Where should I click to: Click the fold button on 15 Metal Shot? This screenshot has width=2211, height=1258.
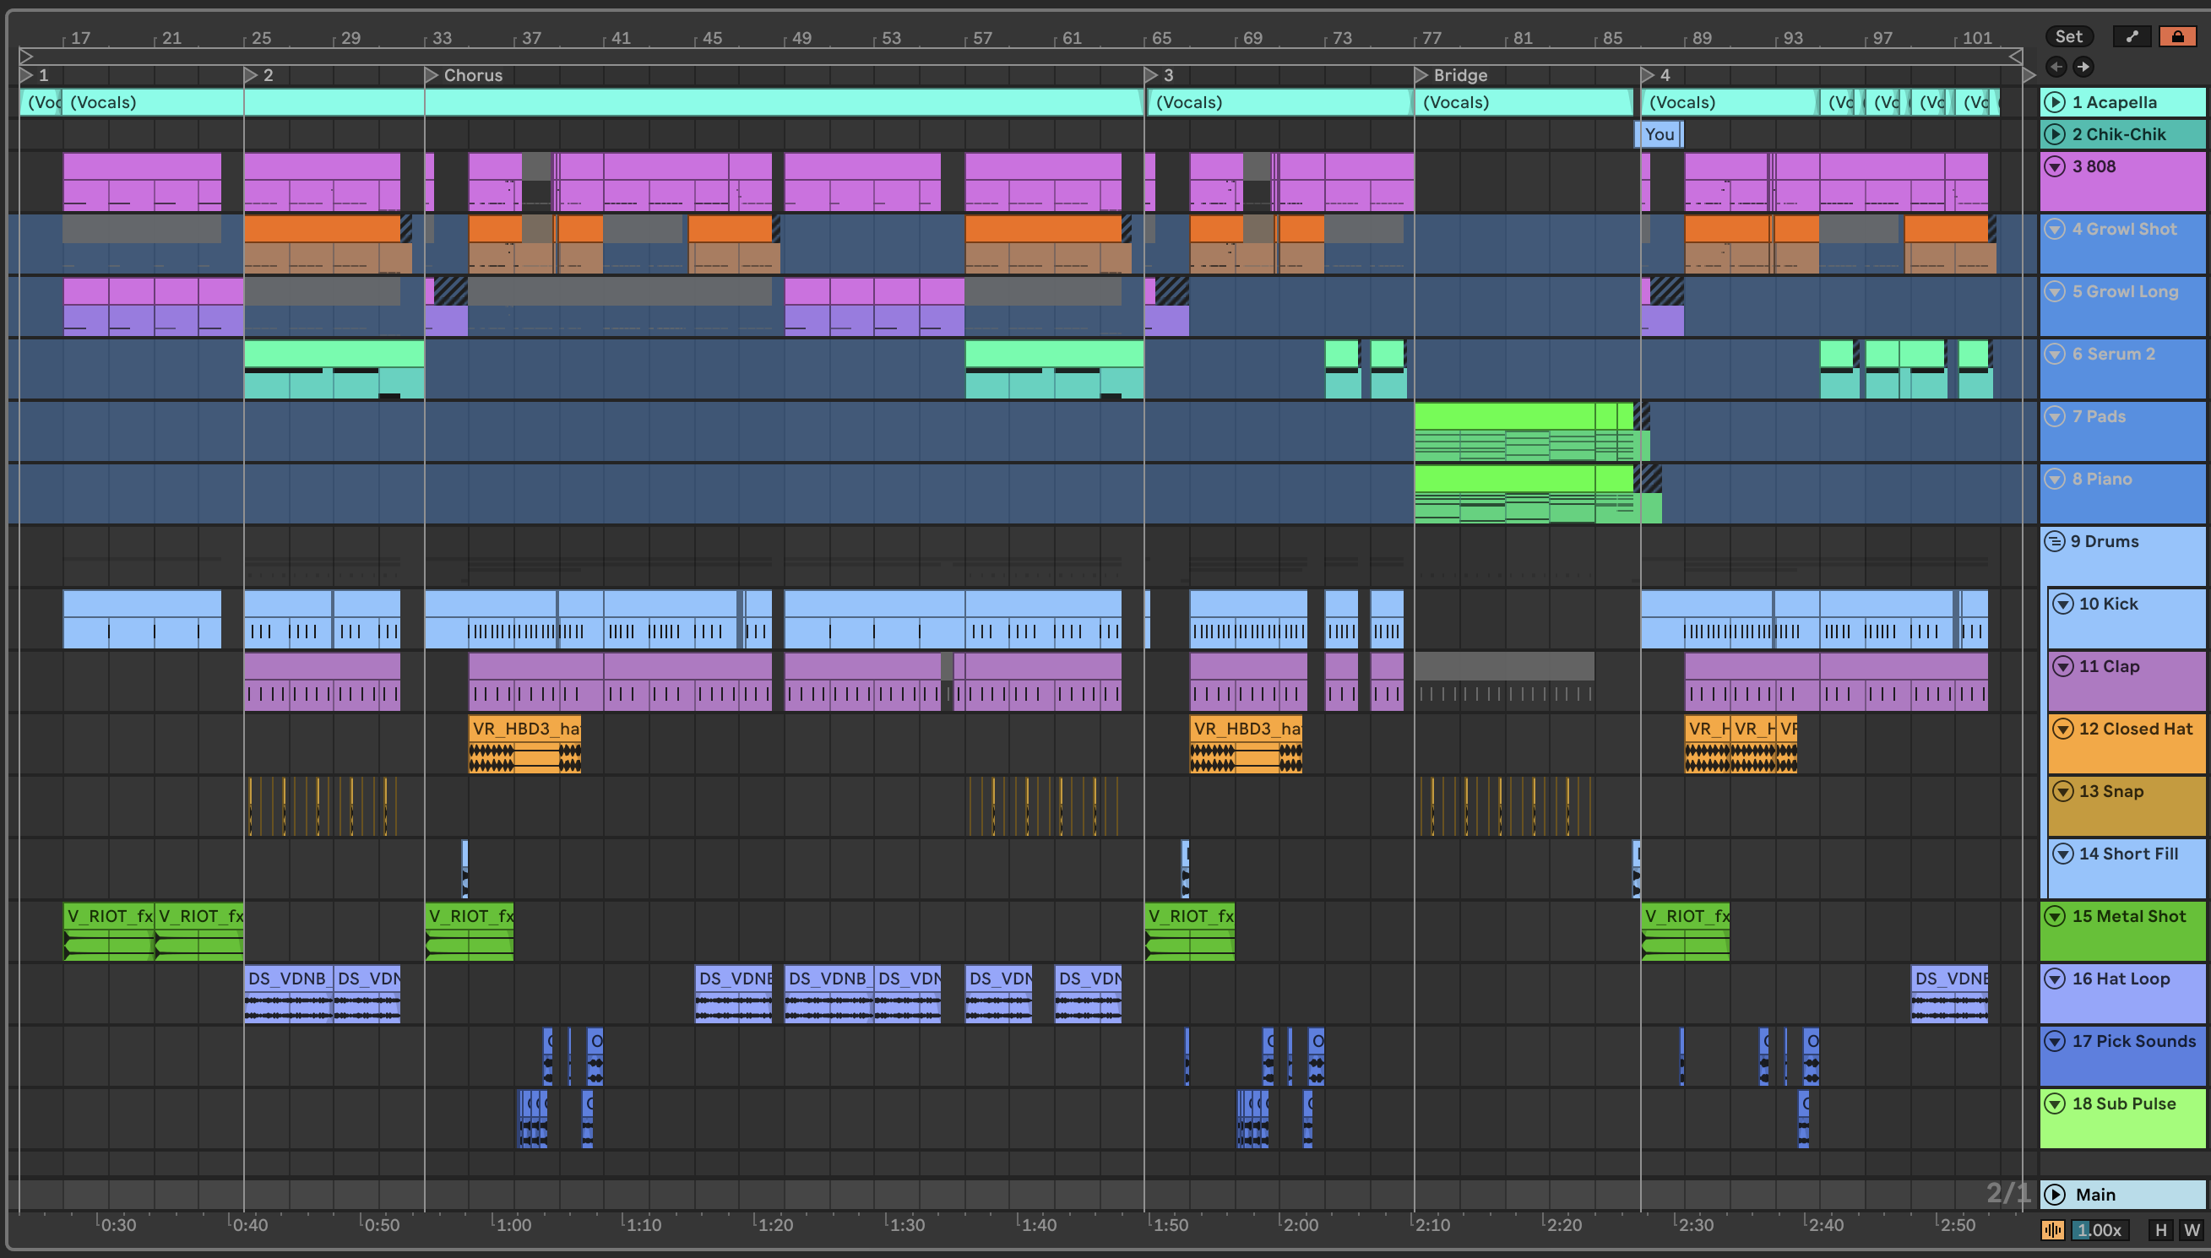click(x=2055, y=916)
